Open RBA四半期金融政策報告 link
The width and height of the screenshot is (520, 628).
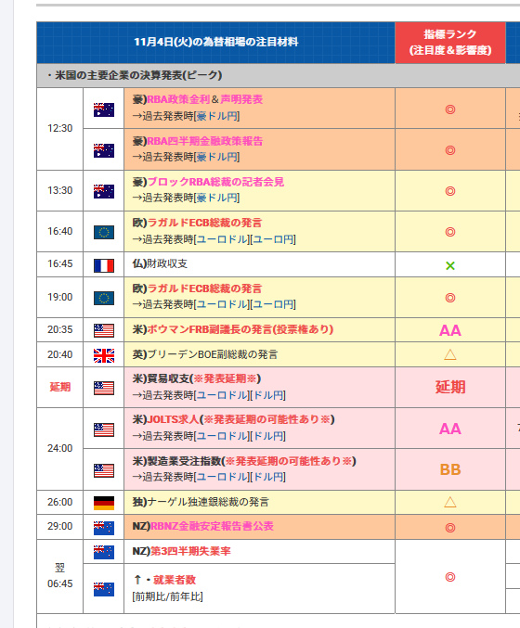pyautogui.click(x=205, y=141)
